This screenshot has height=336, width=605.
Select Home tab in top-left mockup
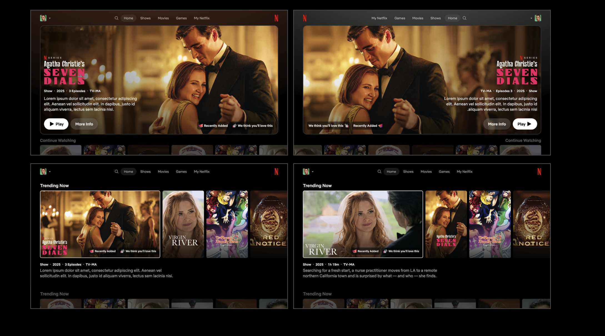coord(128,18)
